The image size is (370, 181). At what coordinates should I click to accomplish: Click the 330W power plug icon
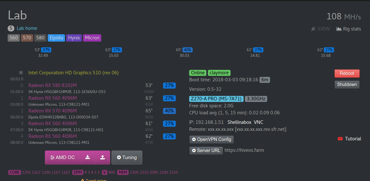point(313,29)
